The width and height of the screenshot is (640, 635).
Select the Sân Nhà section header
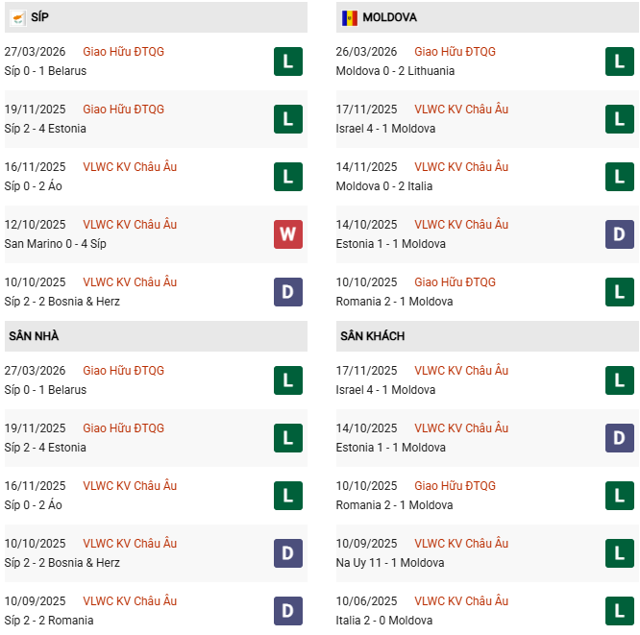(x=34, y=336)
